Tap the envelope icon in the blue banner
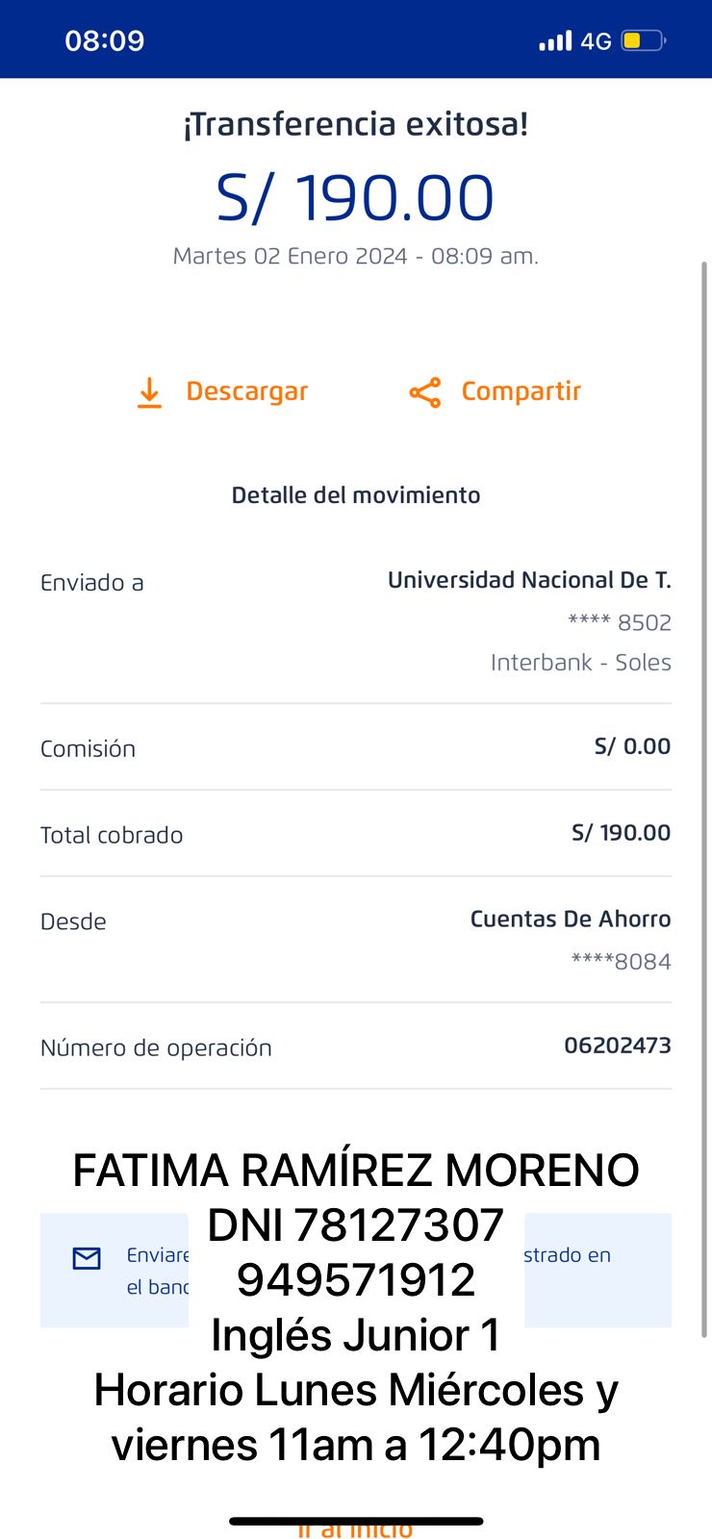712x1539 pixels. pyautogui.click(x=87, y=1258)
